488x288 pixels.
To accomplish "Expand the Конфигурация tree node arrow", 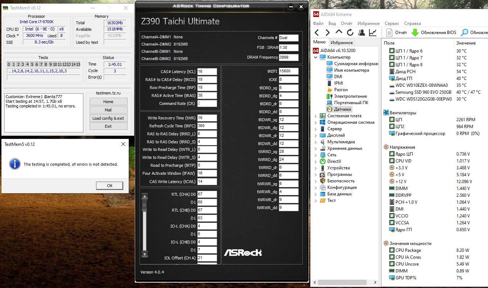I will (x=316, y=187).
